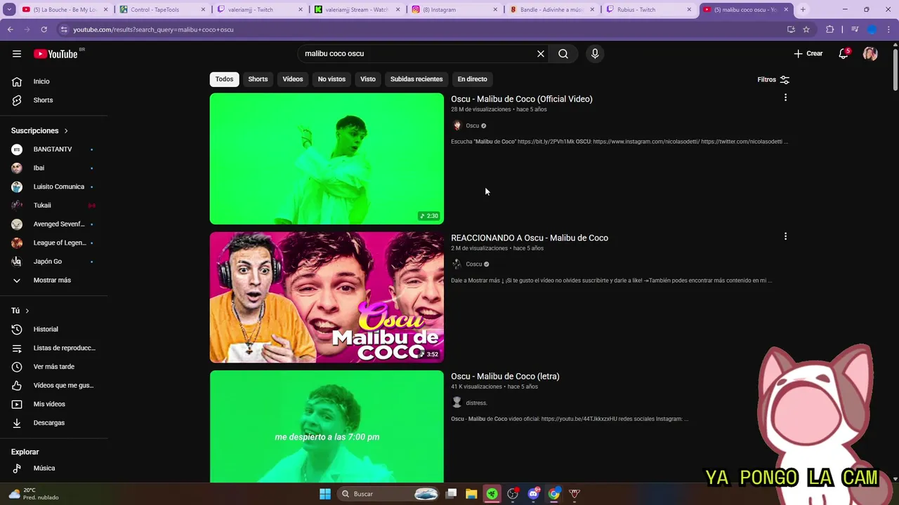Select the Vídeos filter chip

click(x=293, y=79)
